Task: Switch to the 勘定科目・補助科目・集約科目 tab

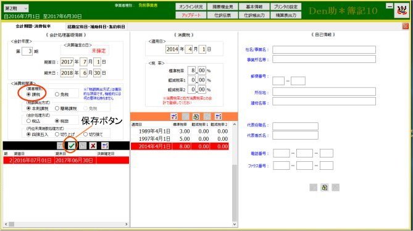Action: coord(96,27)
